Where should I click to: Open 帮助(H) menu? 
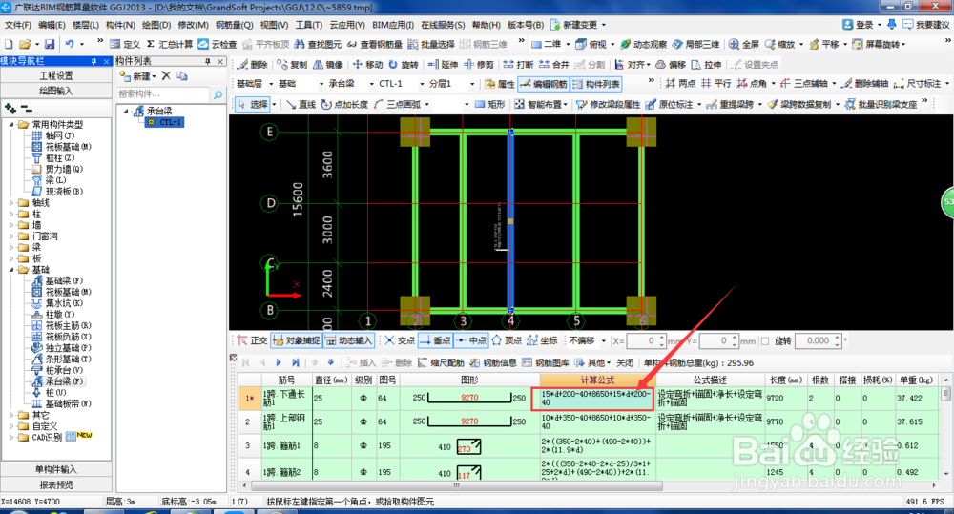(x=487, y=25)
